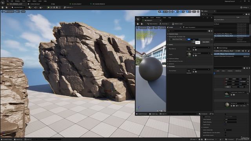Click the Parent material sphere thumbnail
The height and width of the screenshot is (141, 251).
[189, 54]
